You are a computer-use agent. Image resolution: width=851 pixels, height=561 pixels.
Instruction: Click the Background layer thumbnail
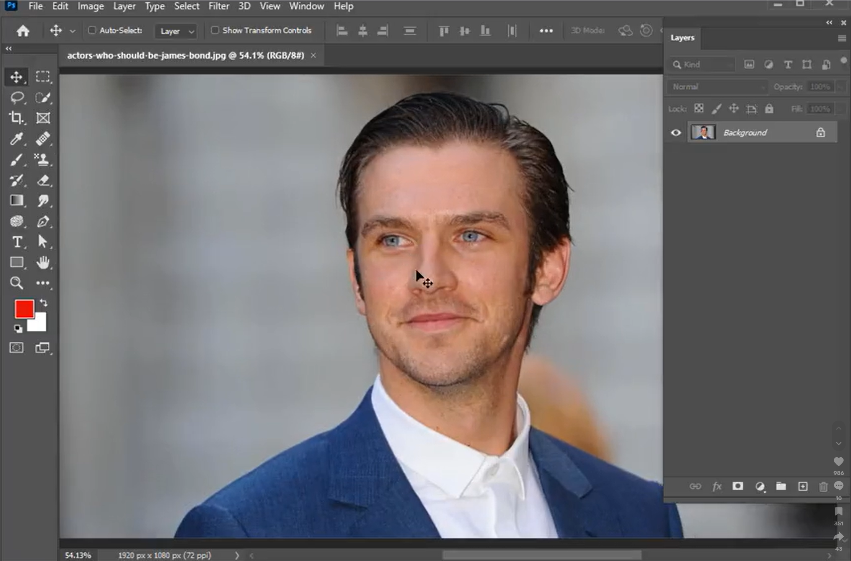703,132
